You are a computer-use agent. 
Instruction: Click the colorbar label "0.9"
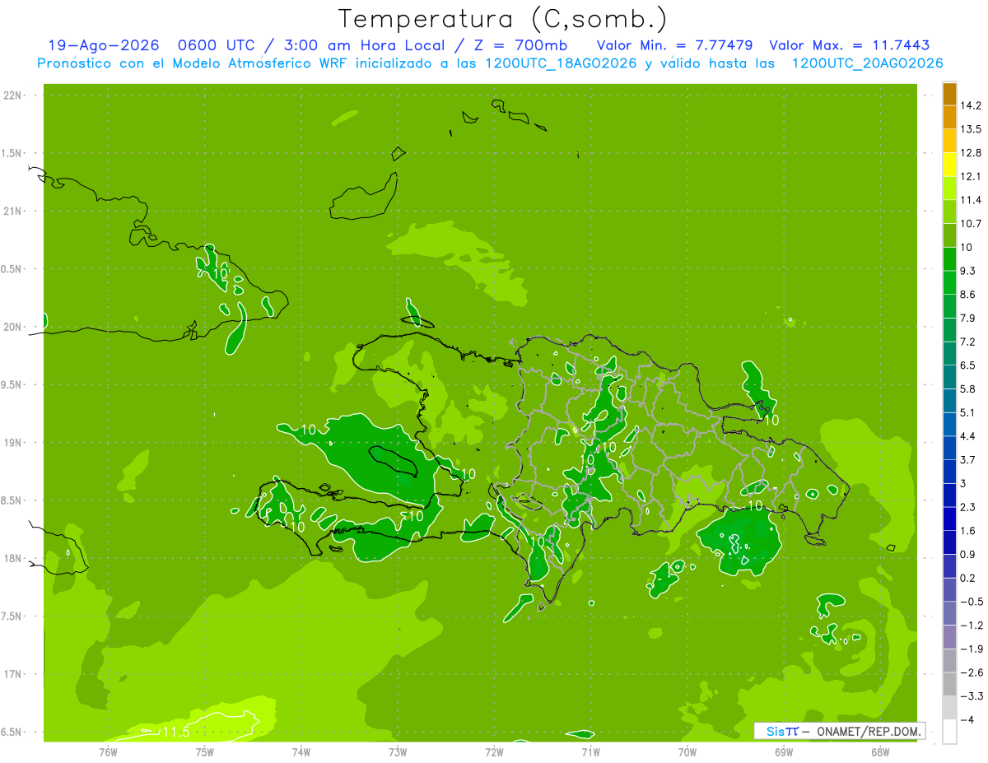(969, 555)
